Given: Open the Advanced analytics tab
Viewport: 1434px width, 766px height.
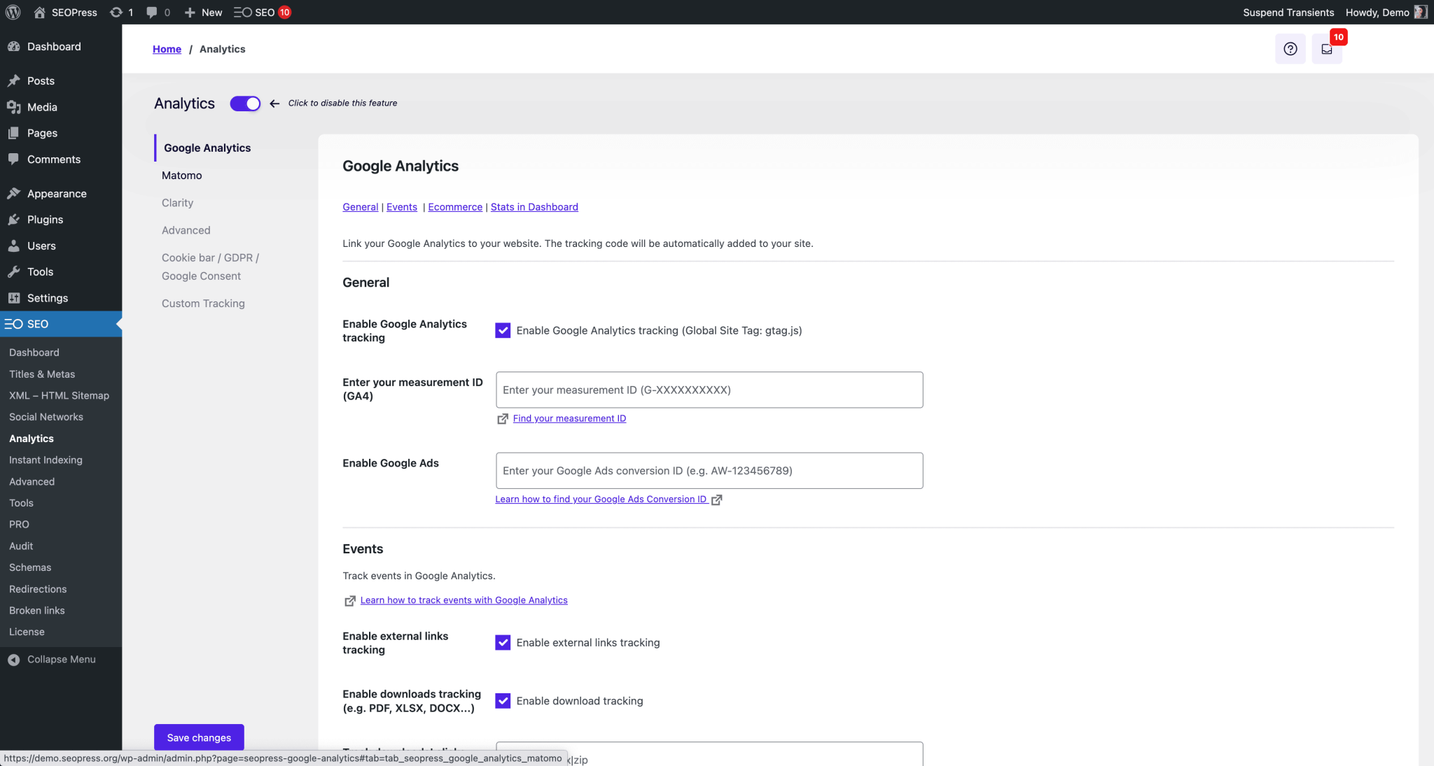Looking at the screenshot, I should 186,230.
